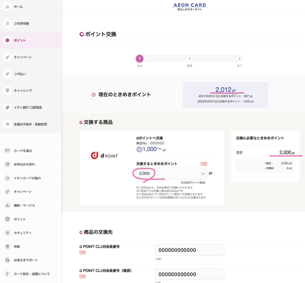Click the dポイントへ交換 product title
This screenshot has width=305, height=283.
(x=150, y=138)
